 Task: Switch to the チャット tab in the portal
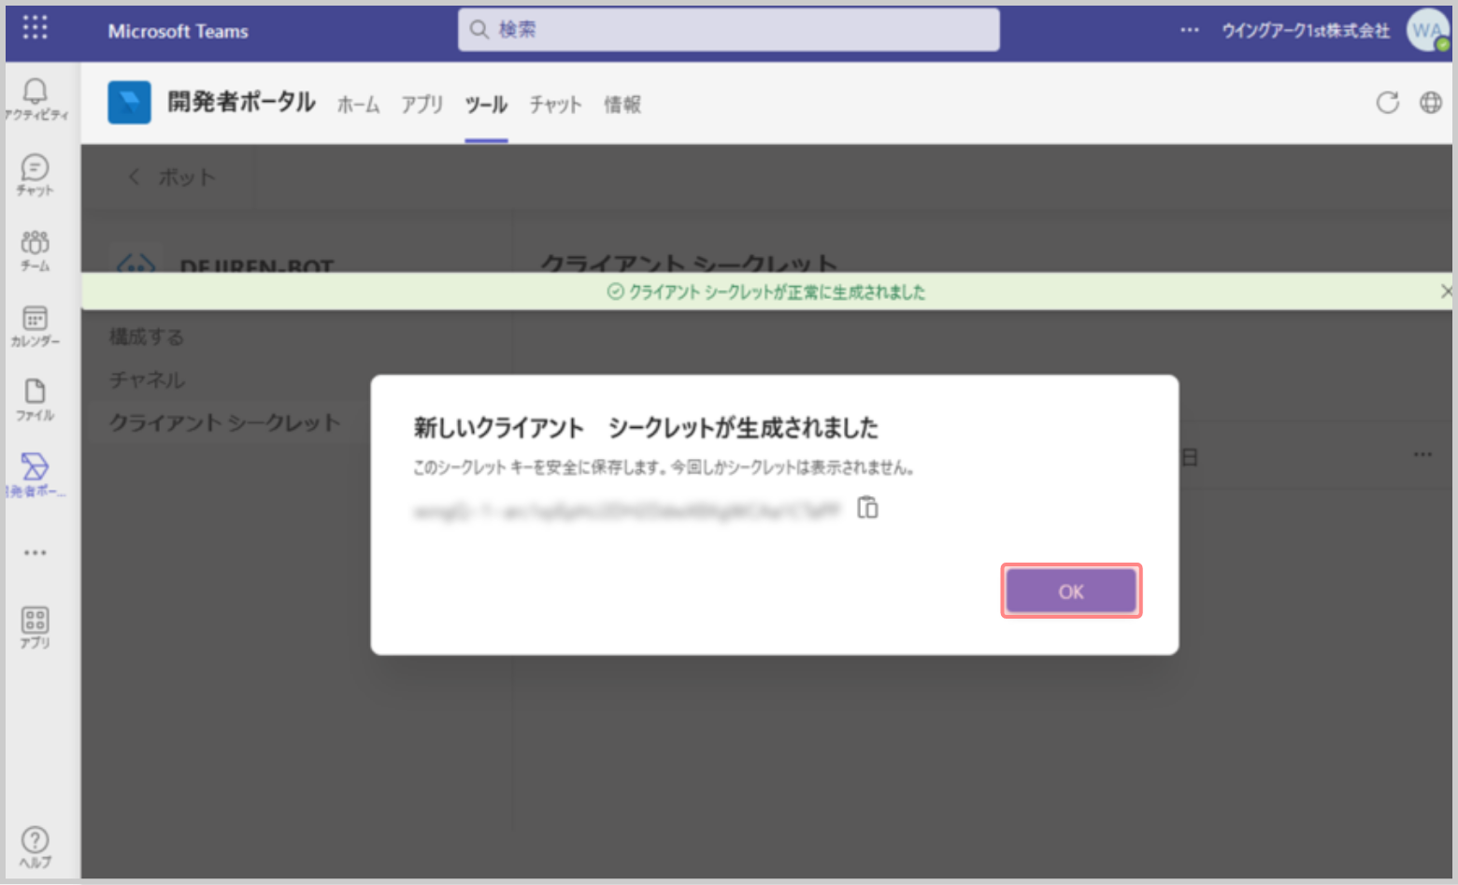pos(555,105)
